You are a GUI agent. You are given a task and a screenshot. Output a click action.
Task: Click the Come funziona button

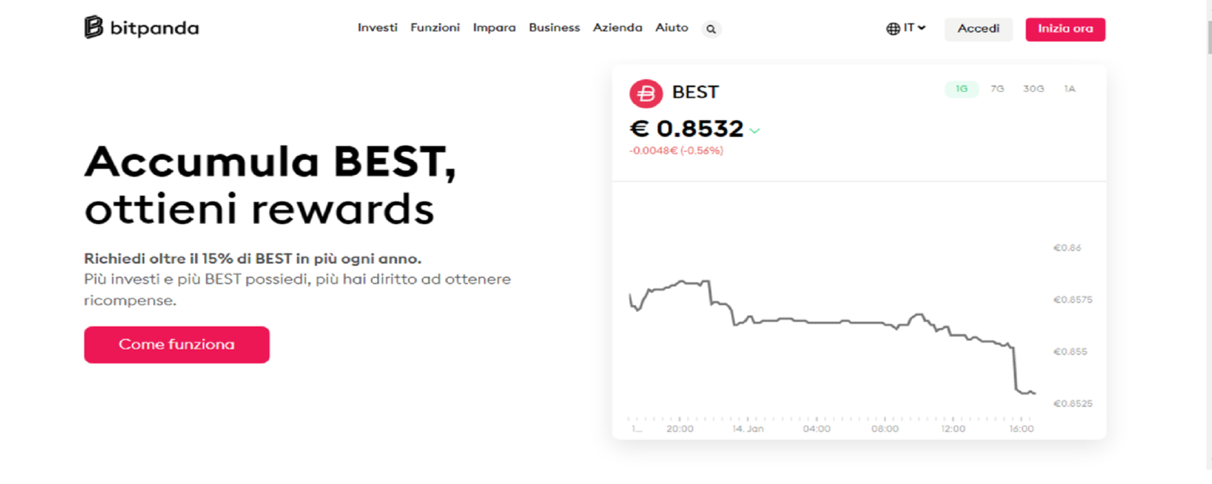(177, 345)
